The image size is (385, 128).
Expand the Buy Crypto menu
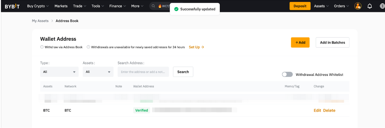(x=38, y=6)
